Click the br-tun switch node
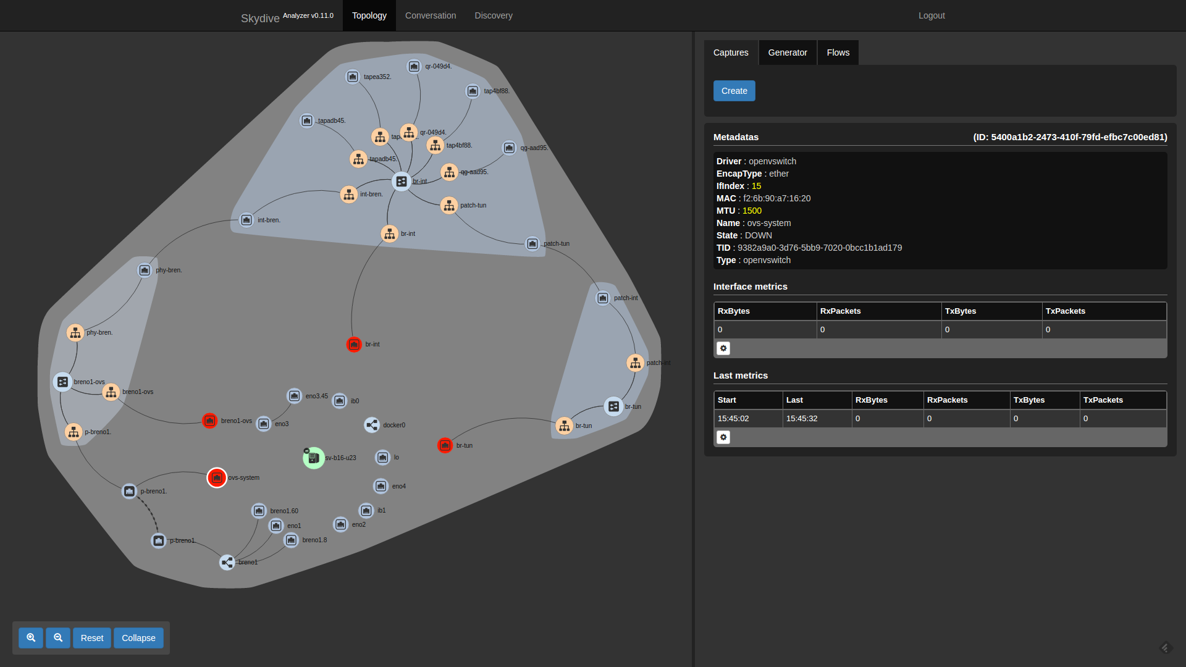The image size is (1186, 667). tap(613, 406)
